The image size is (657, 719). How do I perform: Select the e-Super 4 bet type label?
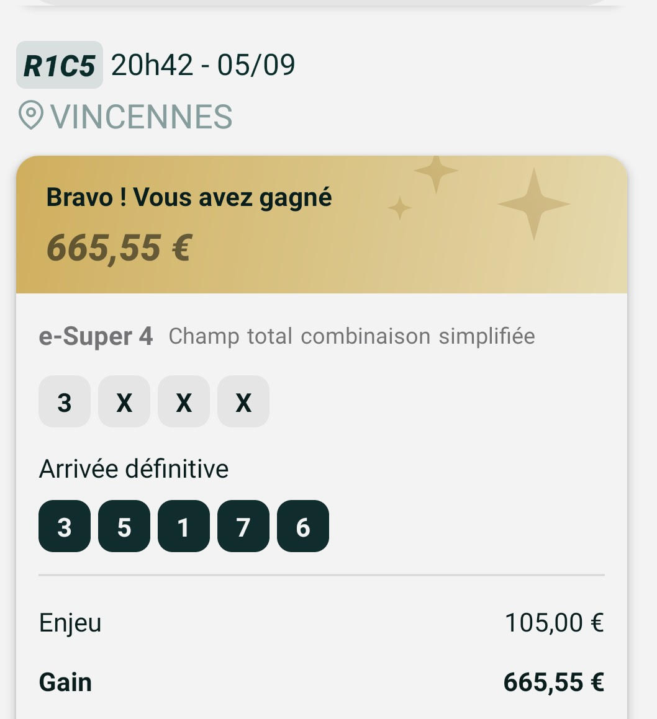click(96, 336)
